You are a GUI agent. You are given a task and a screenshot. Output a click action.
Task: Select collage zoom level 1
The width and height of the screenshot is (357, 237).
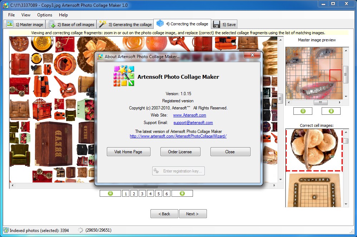pyautogui.click(x=126, y=194)
